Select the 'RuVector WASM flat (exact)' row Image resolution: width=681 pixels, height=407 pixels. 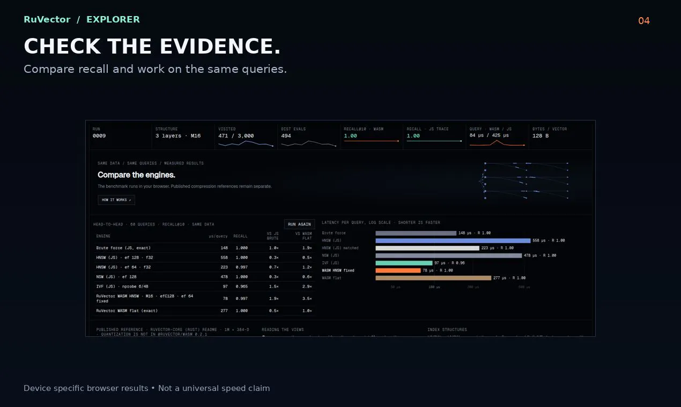pyautogui.click(x=204, y=311)
